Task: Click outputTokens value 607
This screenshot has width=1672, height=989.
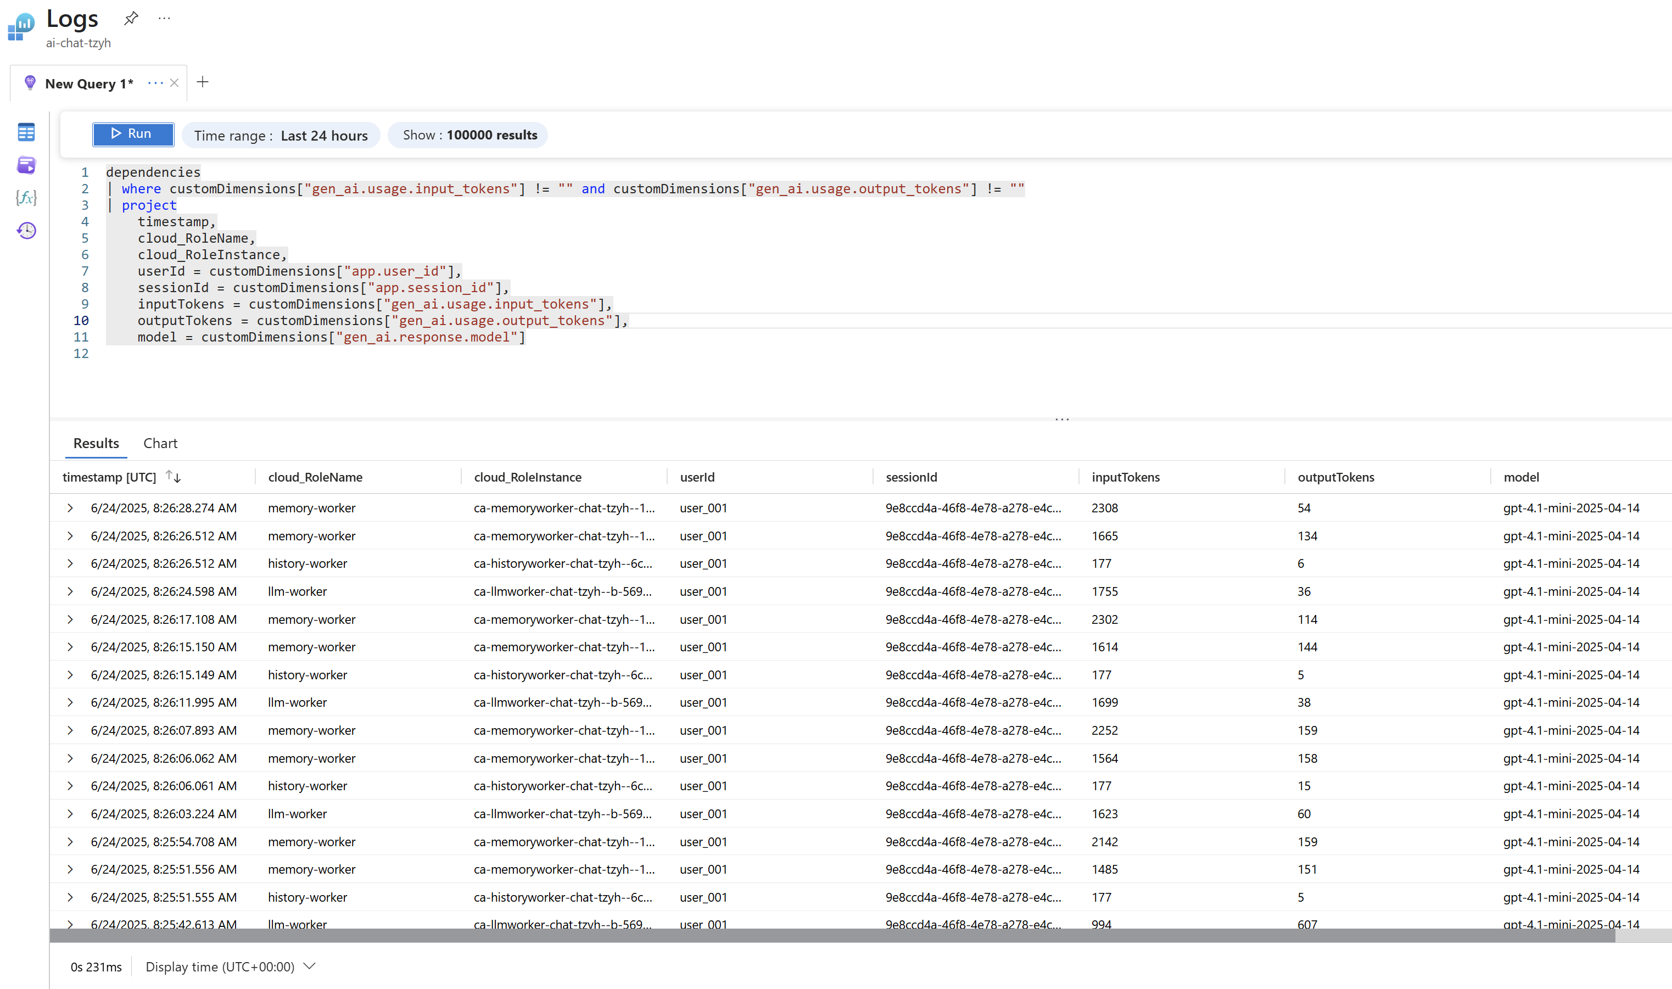Action: pyautogui.click(x=1307, y=924)
